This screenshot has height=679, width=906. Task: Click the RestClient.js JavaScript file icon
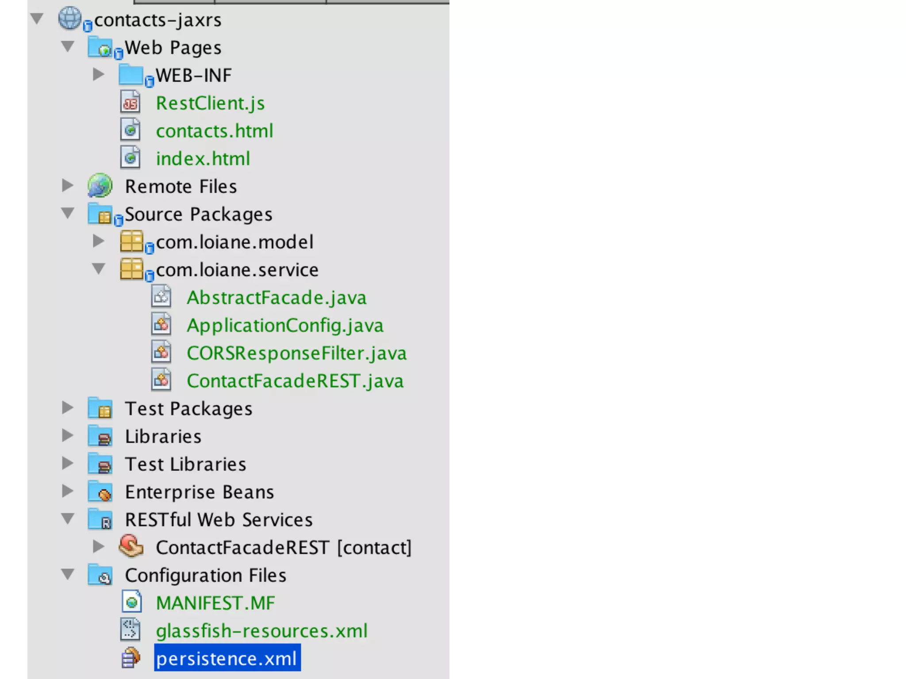131,103
